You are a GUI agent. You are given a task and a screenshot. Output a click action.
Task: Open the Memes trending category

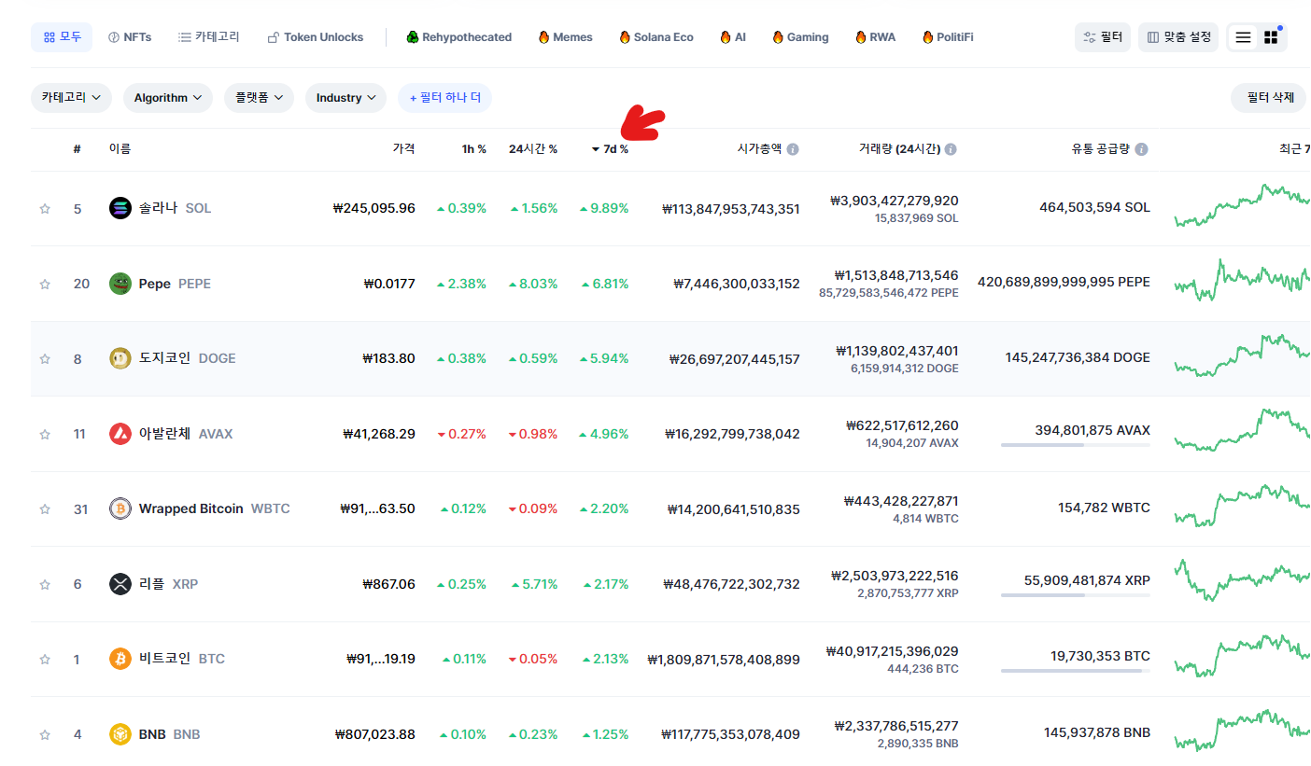click(565, 37)
